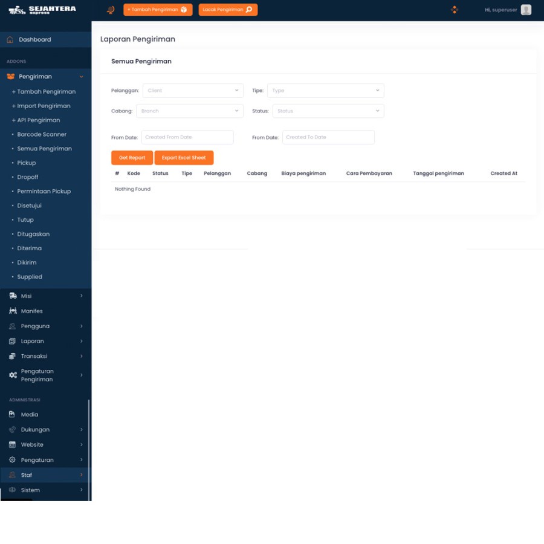Open the Status dropdown filter
Viewport: 544px width, 544px height.
(328, 111)
